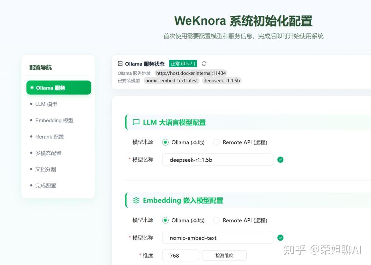Click green checkmark beside nomic-embed-text field
Viewport: 371px width, 265px height.
tap(280, 238)
